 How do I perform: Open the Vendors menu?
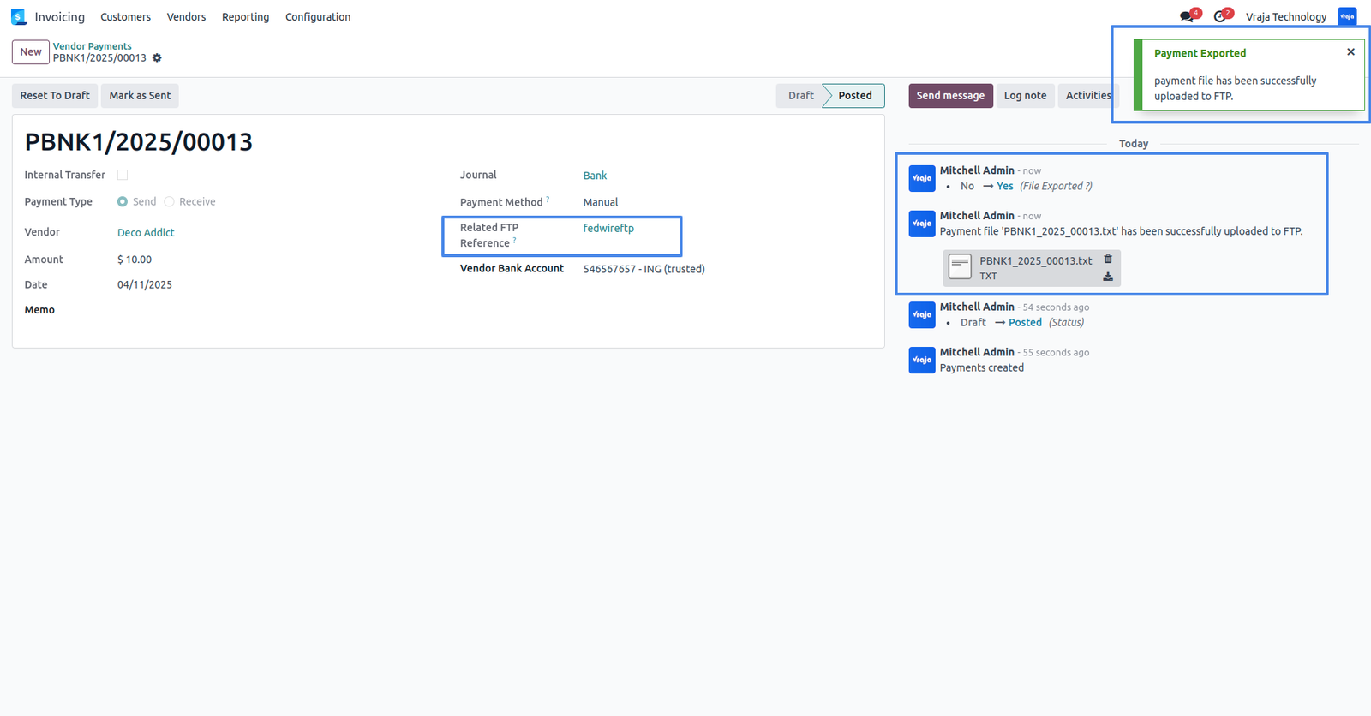[x=186, y=17]
